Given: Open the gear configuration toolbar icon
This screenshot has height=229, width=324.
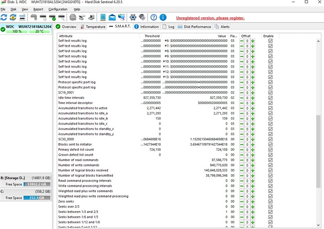Looking at the screenshot, I should (133, 18).
